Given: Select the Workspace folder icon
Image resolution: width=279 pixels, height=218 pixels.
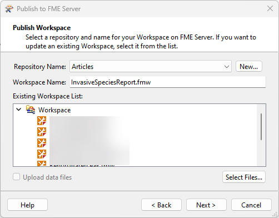Looking at the screenshot, I should [31, 110].
